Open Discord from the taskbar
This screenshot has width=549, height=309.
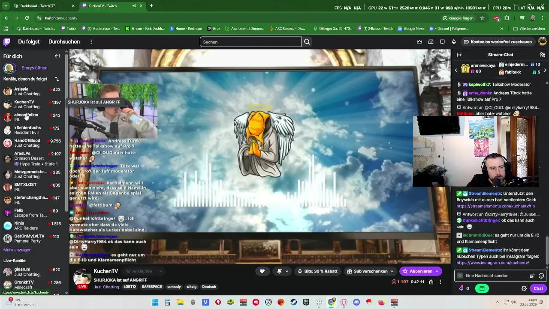356,302
